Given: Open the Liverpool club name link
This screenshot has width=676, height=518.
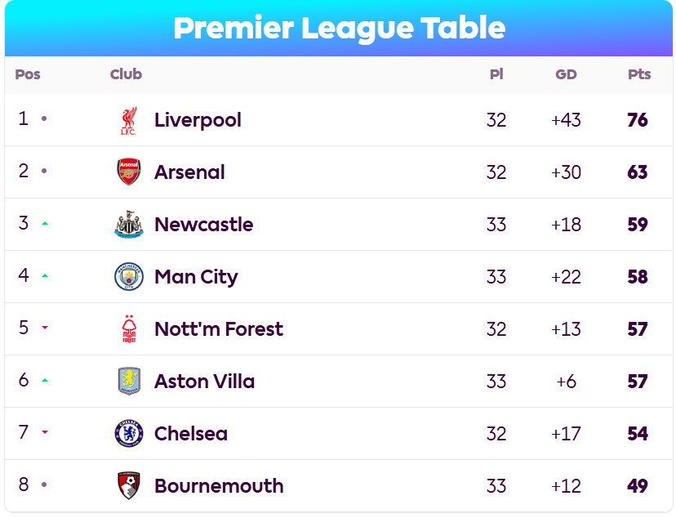Looking at the screenshot, I should pyautogui.click(x=198, y=120).
